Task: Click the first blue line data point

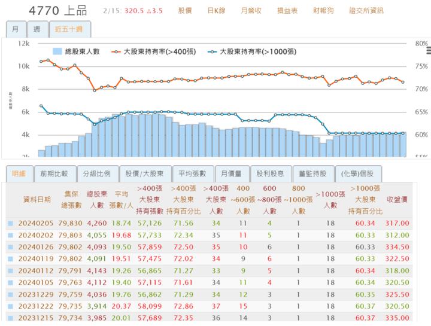Action: pos(41,106)
